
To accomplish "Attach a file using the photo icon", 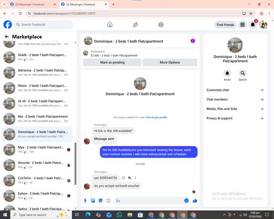I will (93, 201).
